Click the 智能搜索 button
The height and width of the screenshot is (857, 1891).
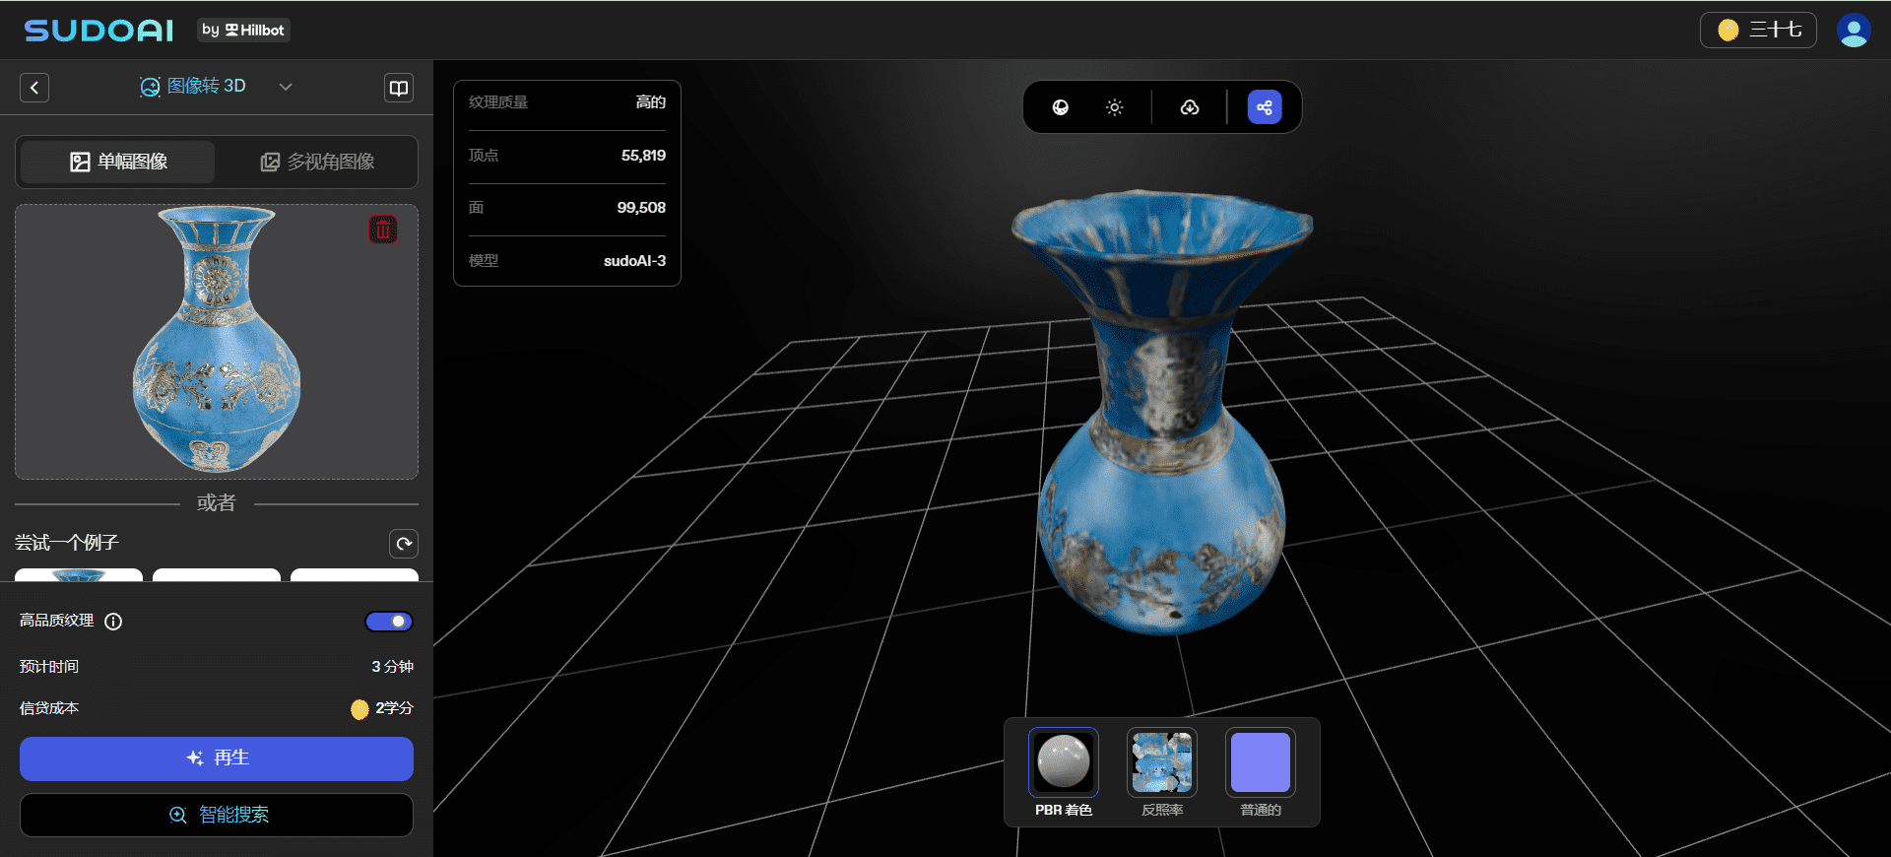(217, 816)
